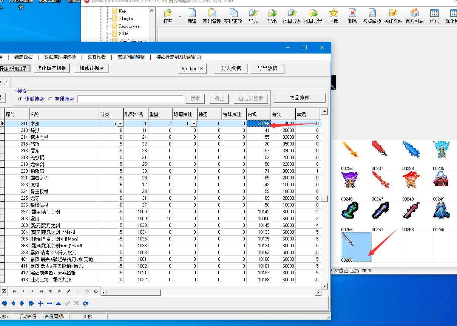Click the 导入数据 button
The width and height of the screenshot is (457, 326).
pos(231,69)
